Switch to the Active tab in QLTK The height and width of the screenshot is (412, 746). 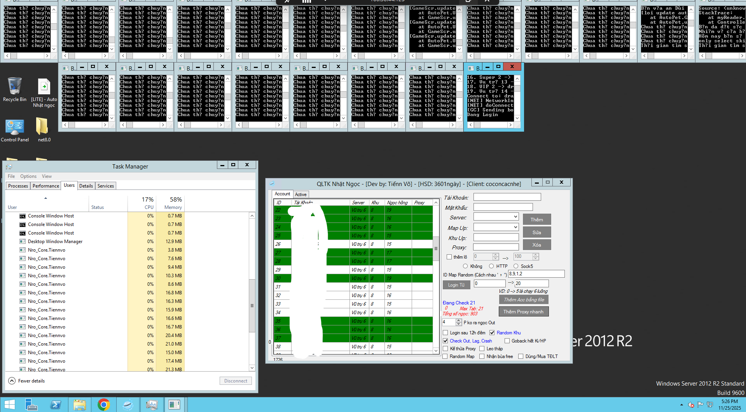[x=300, y=195]
